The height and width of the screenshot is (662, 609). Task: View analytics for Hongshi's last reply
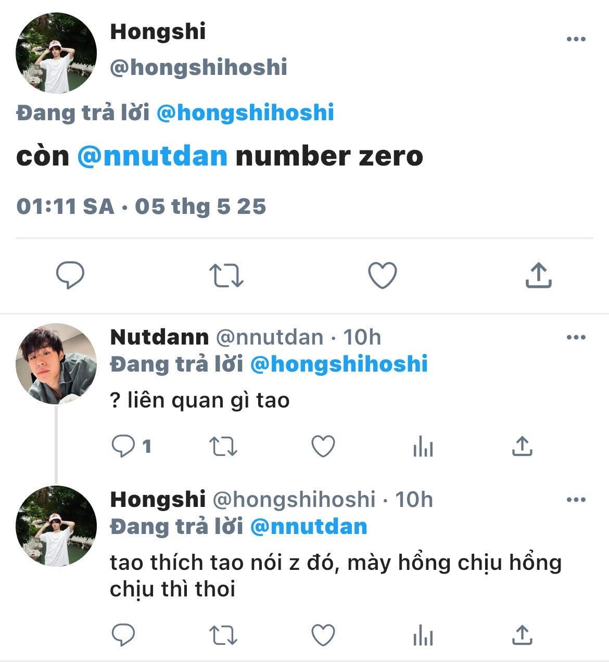[x=423, y=635]
